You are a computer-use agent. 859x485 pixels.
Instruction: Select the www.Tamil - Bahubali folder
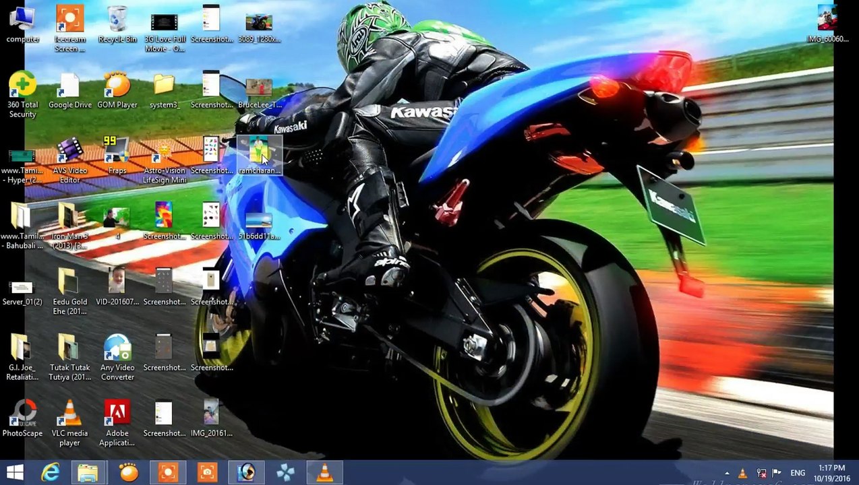coord(22,226)
